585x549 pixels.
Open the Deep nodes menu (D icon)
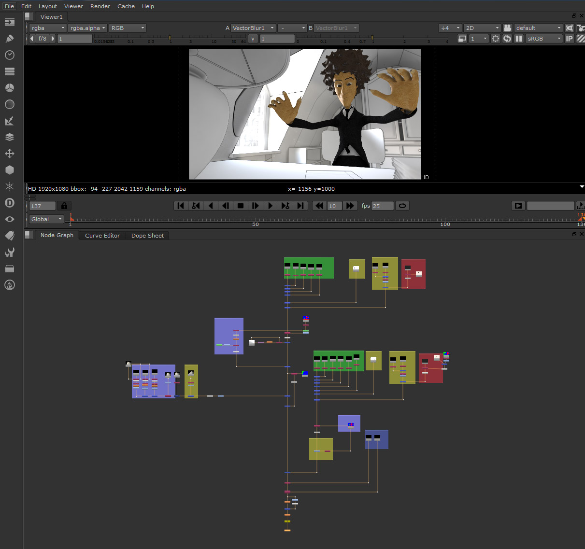pyautogui.click(x=10, y=203)
